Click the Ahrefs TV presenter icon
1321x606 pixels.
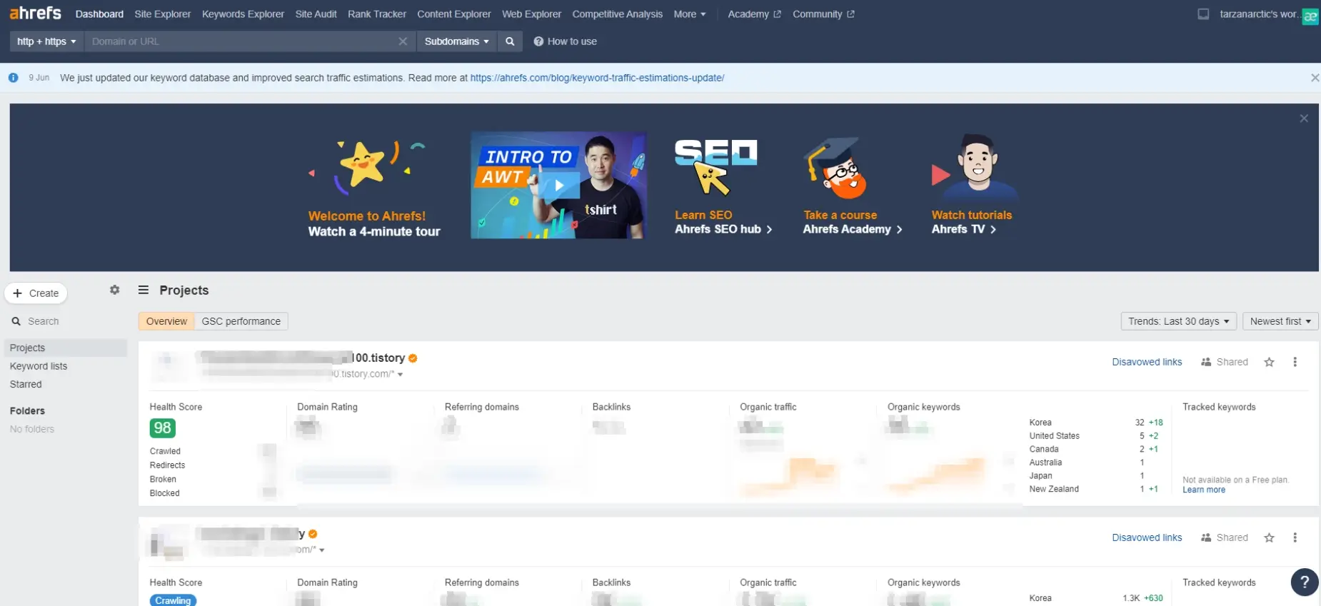974,166
